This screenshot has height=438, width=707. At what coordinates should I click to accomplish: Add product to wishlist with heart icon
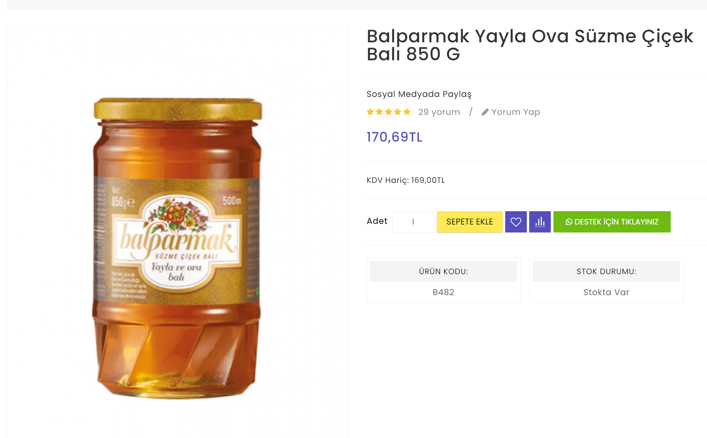click(516, 222)
